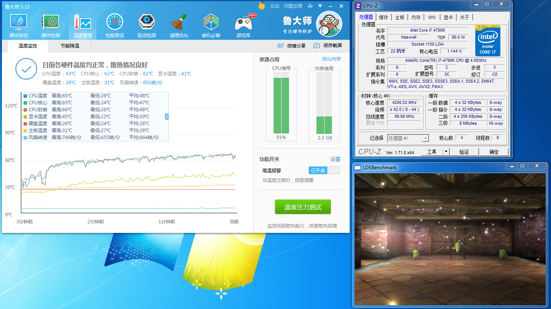
Task: Click the brown CPU封装 legend swatch
Action: [x=25, y=110]
